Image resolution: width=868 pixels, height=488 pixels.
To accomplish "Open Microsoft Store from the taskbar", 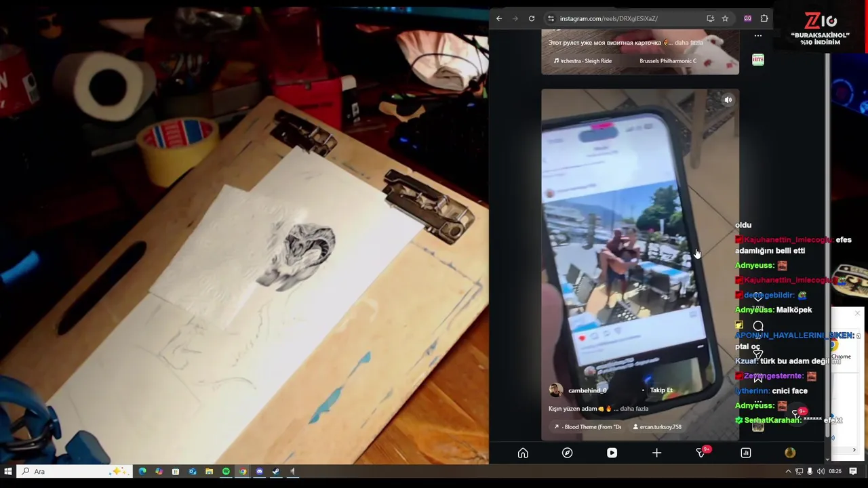I will pos(176,471).
